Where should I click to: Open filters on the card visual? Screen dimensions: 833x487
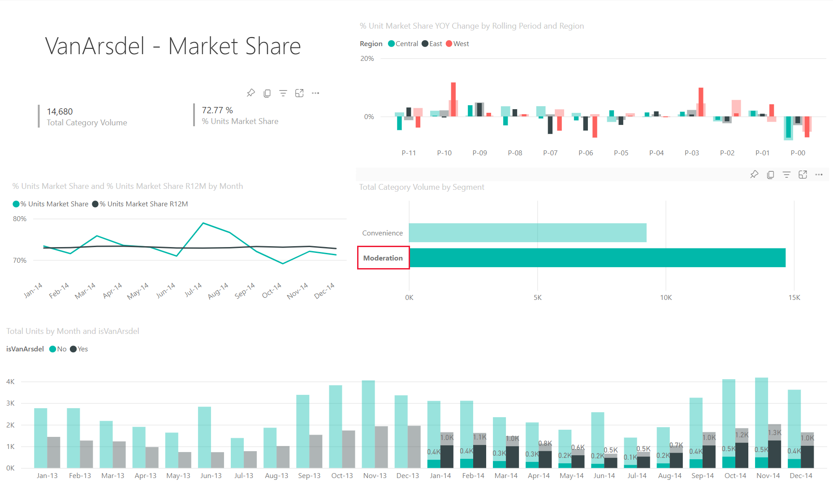283,93
